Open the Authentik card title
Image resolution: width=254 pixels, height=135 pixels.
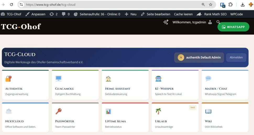(14, 89)
